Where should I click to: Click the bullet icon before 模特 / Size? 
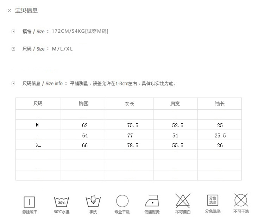(13, 31)
